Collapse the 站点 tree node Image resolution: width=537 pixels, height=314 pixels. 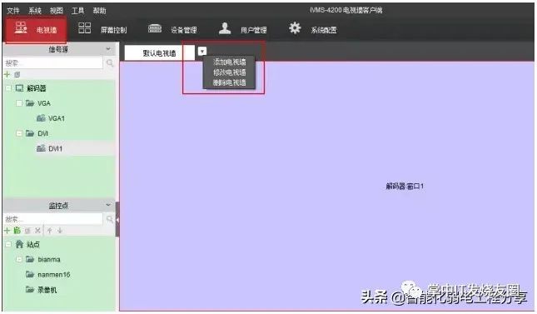[x=8, y=244]
